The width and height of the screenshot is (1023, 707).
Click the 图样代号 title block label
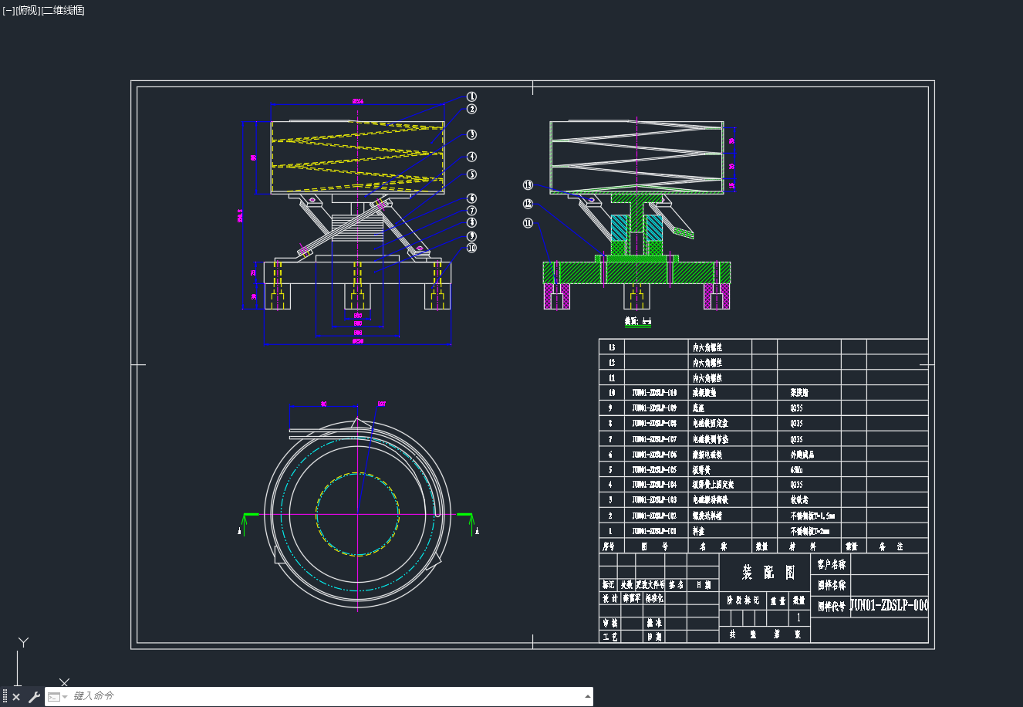tap(832, 607)
